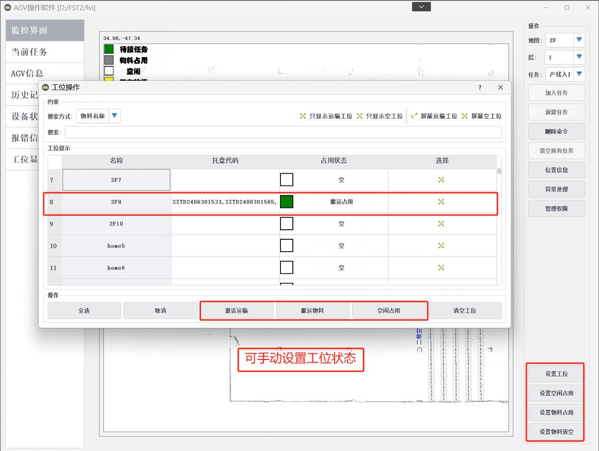Click row header number 10
Screen dimensions: 599x451
[x=55, y=246]
